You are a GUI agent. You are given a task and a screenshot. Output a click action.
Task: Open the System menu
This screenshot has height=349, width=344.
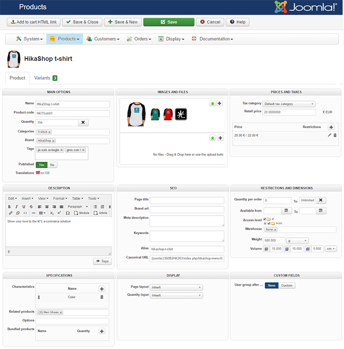(29, 39)
